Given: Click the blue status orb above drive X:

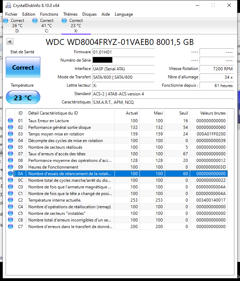Looking at the screenshot, I should point(64,21).
